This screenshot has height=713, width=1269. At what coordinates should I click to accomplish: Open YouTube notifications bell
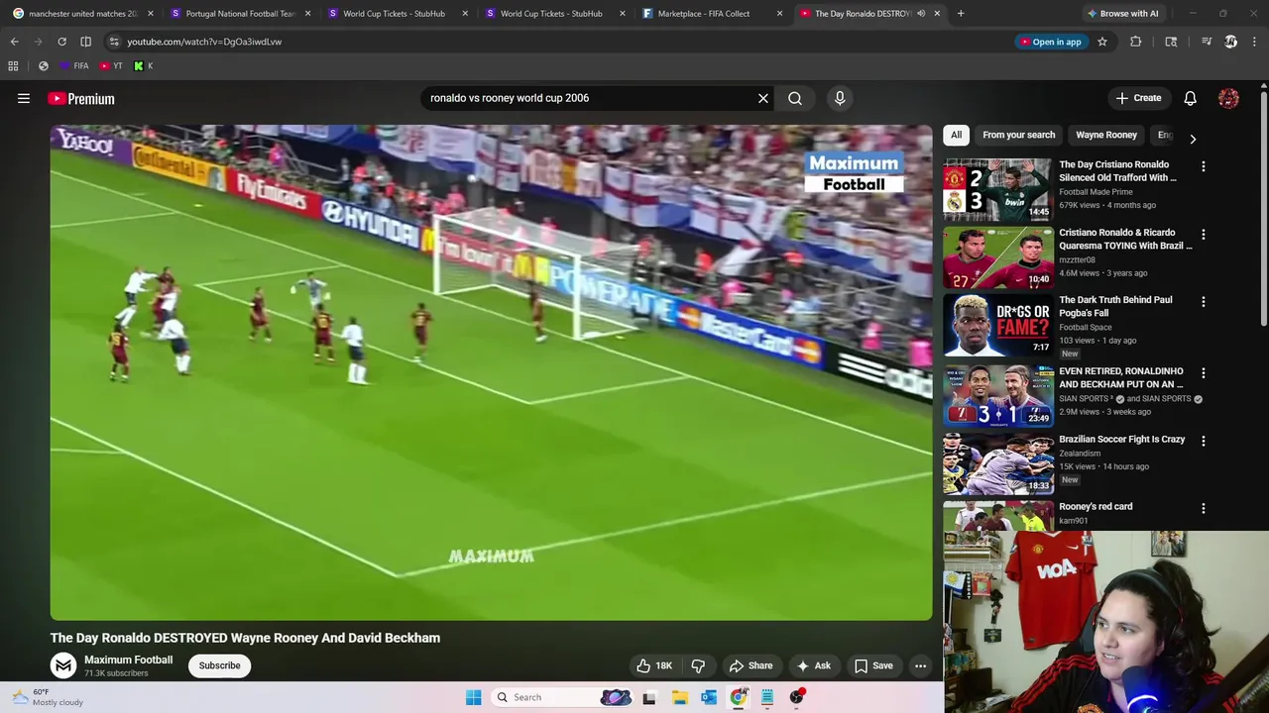[x=1190, y=98]
